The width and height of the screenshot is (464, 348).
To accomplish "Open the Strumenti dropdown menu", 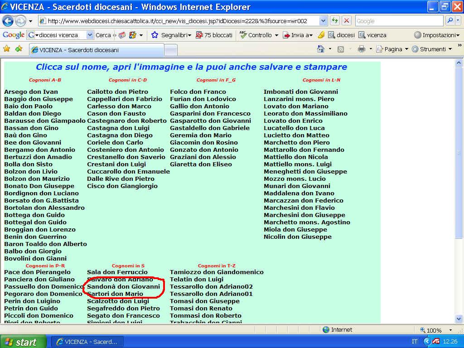I will coord(431,49).
